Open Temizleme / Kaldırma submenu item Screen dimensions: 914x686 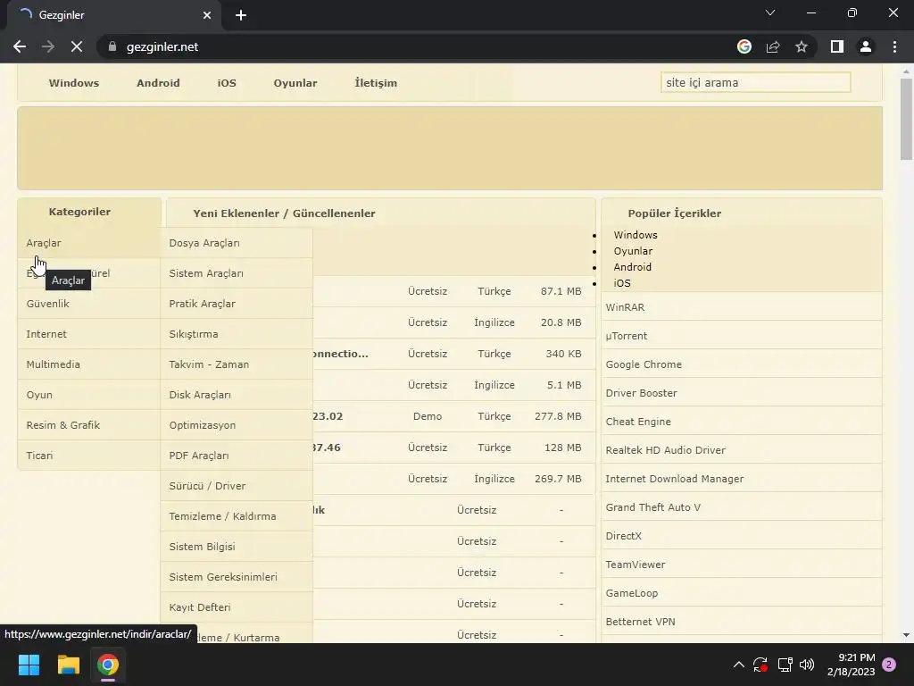click(237, 515)
